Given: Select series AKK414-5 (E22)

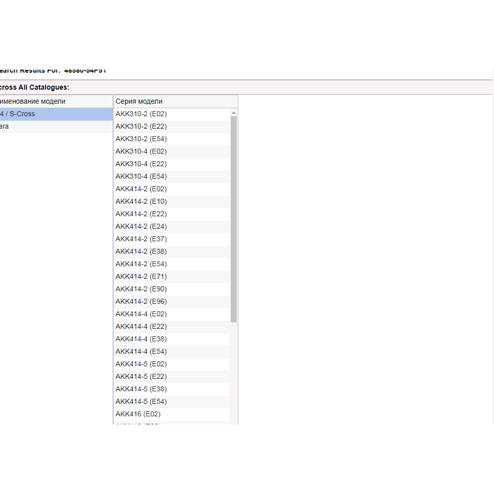Looking at the screenshot, I should point(141,376).
